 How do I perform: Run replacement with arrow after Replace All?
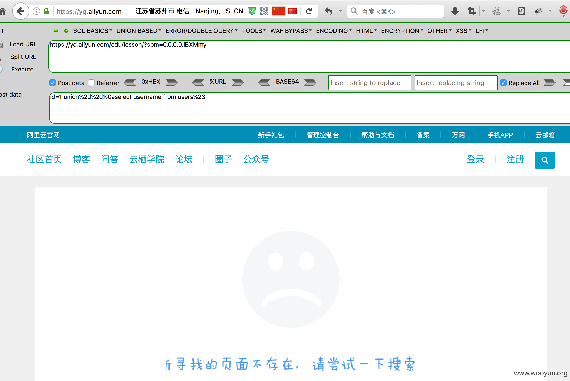tap(549, 83)
